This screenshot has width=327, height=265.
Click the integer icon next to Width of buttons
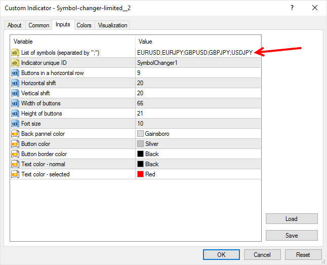15,103
